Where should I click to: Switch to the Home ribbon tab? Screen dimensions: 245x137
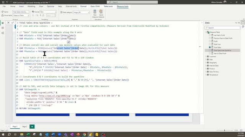[x=13, y=6]
